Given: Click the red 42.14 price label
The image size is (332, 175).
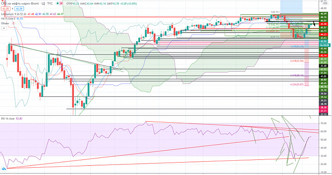Looking at the screenshot, I should 323,56.
